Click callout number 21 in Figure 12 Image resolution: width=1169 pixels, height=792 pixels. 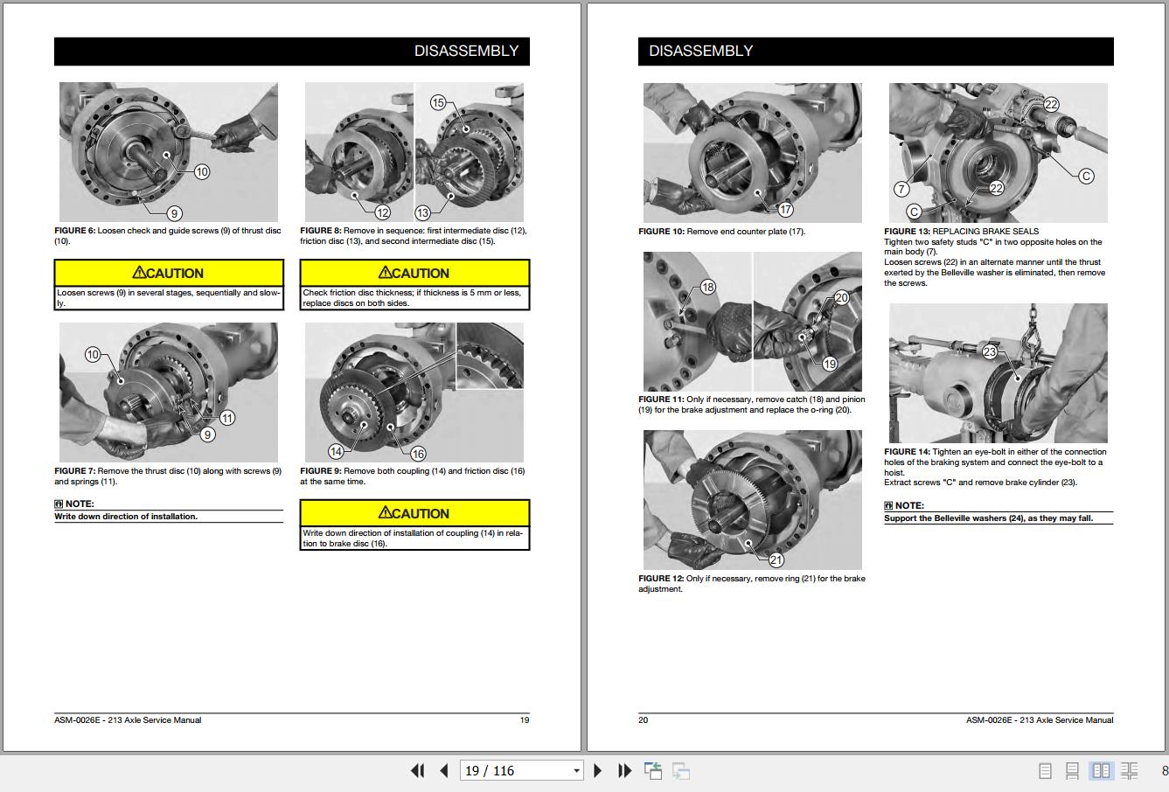coord(776,559)
